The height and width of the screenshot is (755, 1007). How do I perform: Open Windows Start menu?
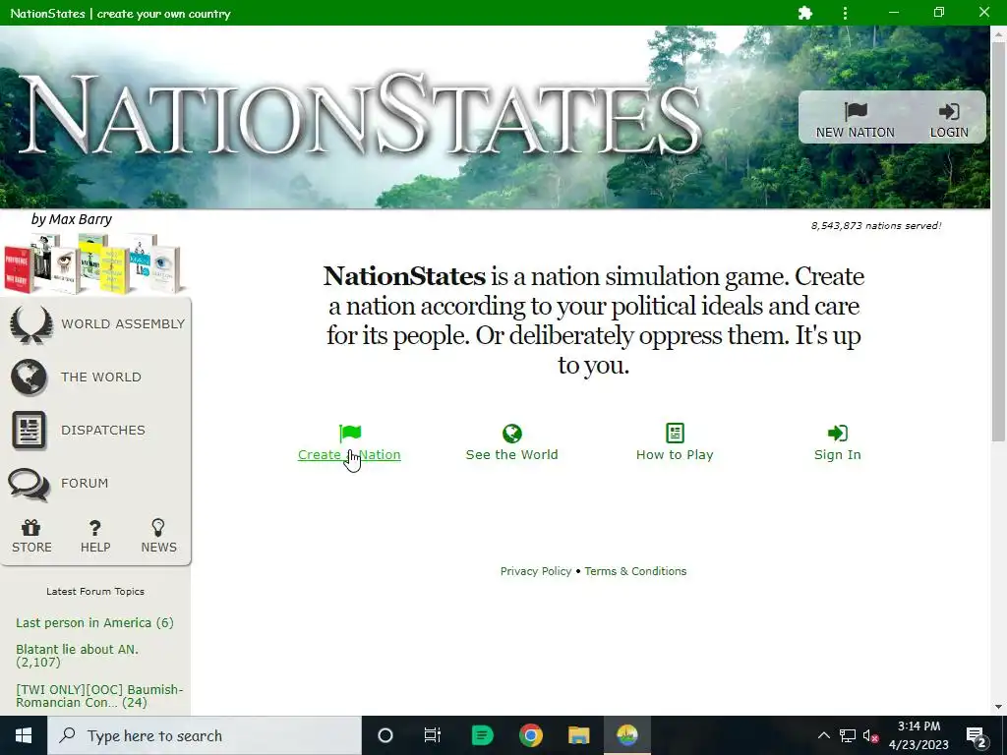point(24,735)
